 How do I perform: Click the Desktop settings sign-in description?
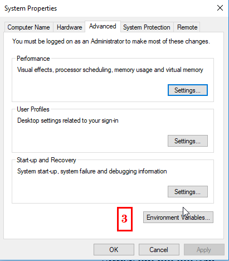click(x=68, y=120)
